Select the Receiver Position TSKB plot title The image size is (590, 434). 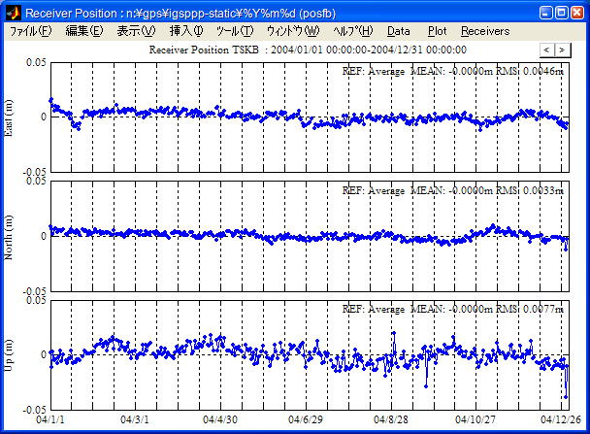[x=308, y=50]
